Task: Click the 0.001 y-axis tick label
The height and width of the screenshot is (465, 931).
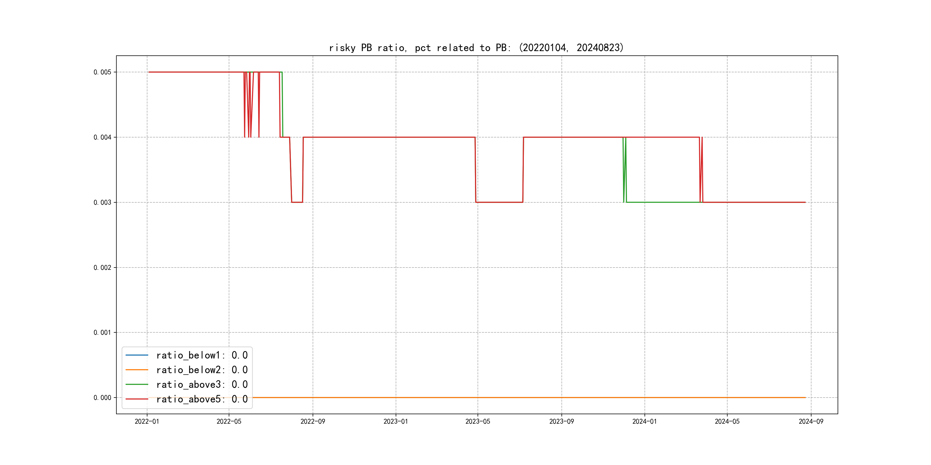Action: coord(102,332)
